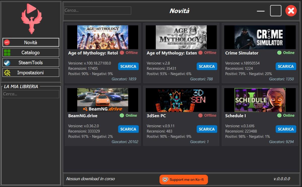
Task: Click SCARICA on Crime Simulator
Action: 286,66
